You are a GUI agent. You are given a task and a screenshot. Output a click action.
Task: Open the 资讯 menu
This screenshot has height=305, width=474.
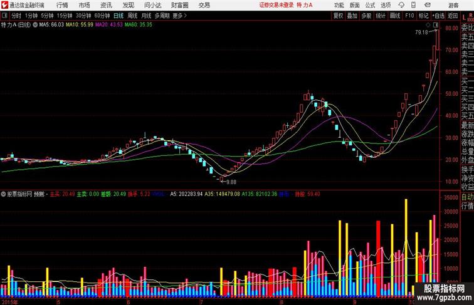tap(106, 5)
